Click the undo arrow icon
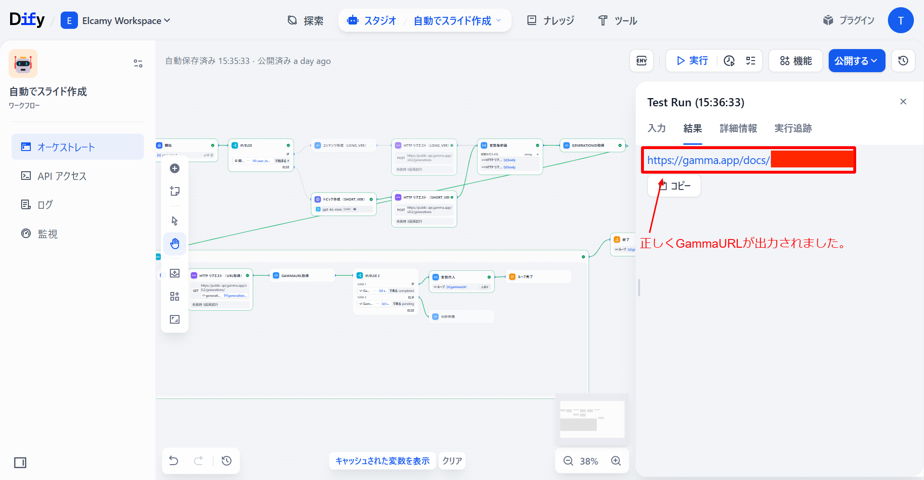 pyautogui.click(x=174, y=461)
